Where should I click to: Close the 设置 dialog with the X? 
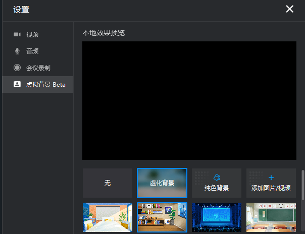coord(289,9)
